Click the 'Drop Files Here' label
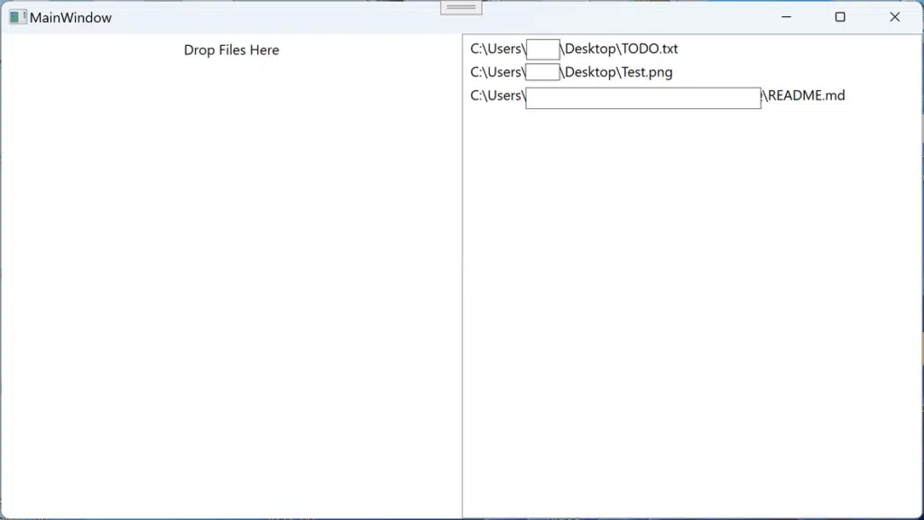 231,51
